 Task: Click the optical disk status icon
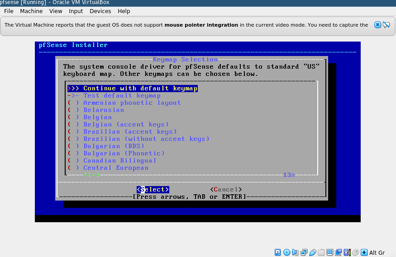(x=286, y=252)
